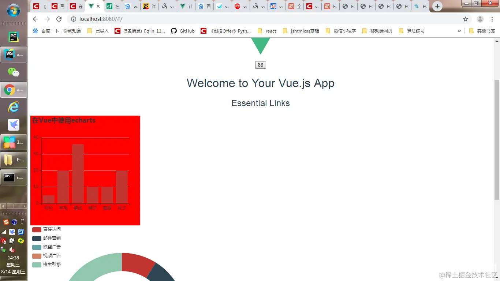The height and width of the screenshot is (281, 500).
Task: Open the Windows Start menu orb
Action: pyautogui.click(x=14, y=10)
